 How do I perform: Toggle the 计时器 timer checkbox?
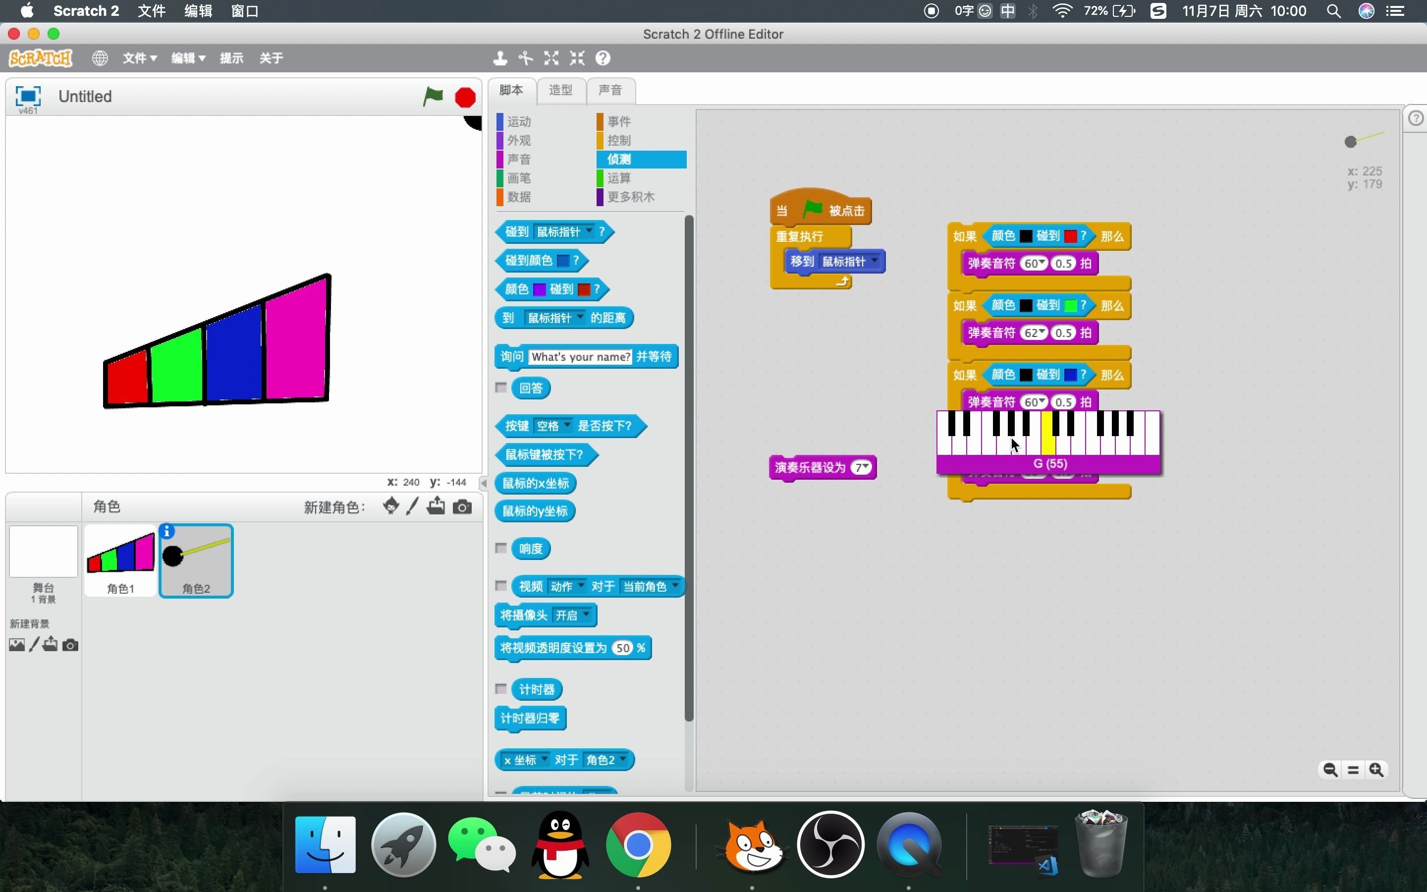point(500,688)
